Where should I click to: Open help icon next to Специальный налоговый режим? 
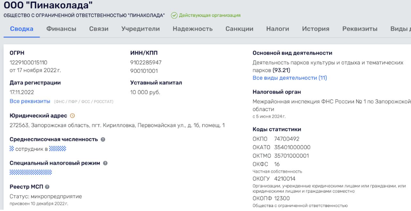(x=105, y=163)
